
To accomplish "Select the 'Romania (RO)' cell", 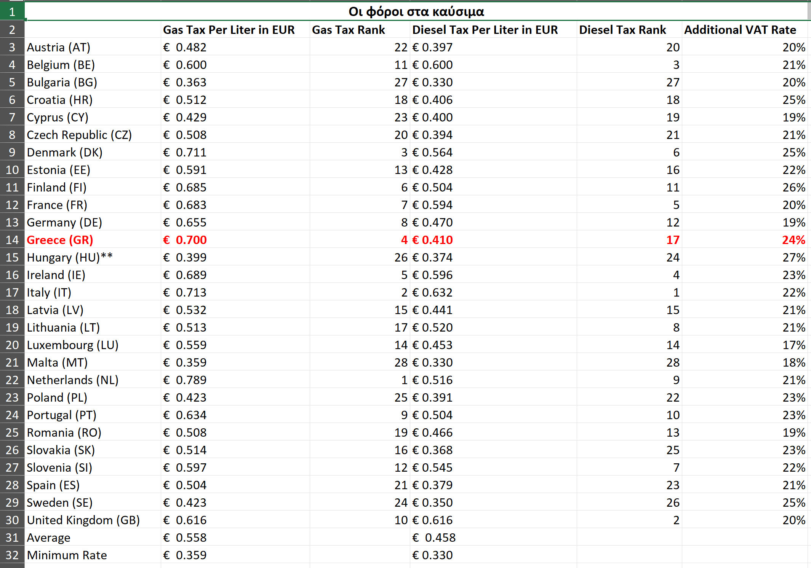I will tap(93, 432).
